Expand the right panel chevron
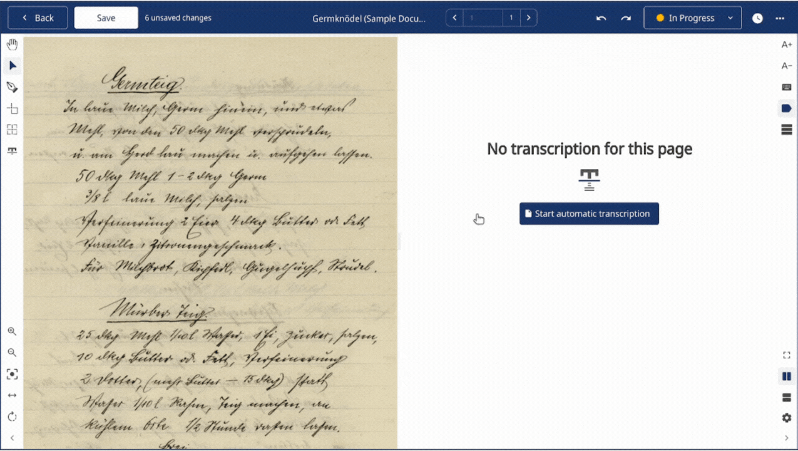Screen dimensions: 798x451 tap(787, 438)
